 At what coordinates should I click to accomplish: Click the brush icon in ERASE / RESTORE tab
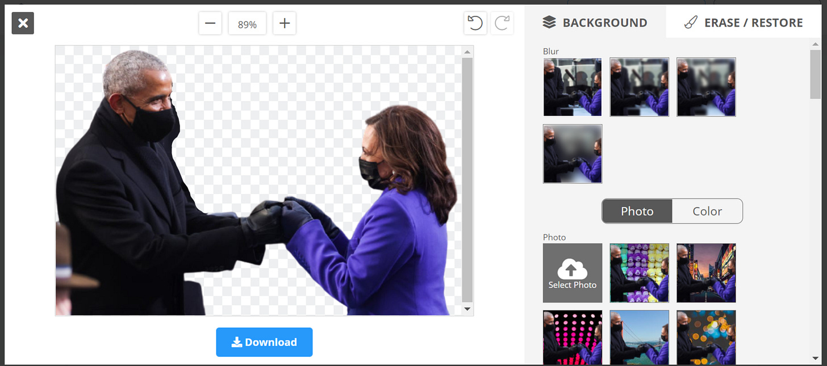pos(690,23)
